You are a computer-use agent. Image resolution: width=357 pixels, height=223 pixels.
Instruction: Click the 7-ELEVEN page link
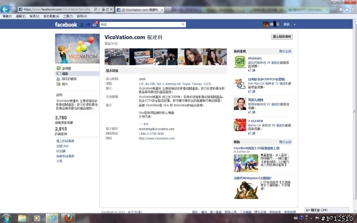(255, 121)
